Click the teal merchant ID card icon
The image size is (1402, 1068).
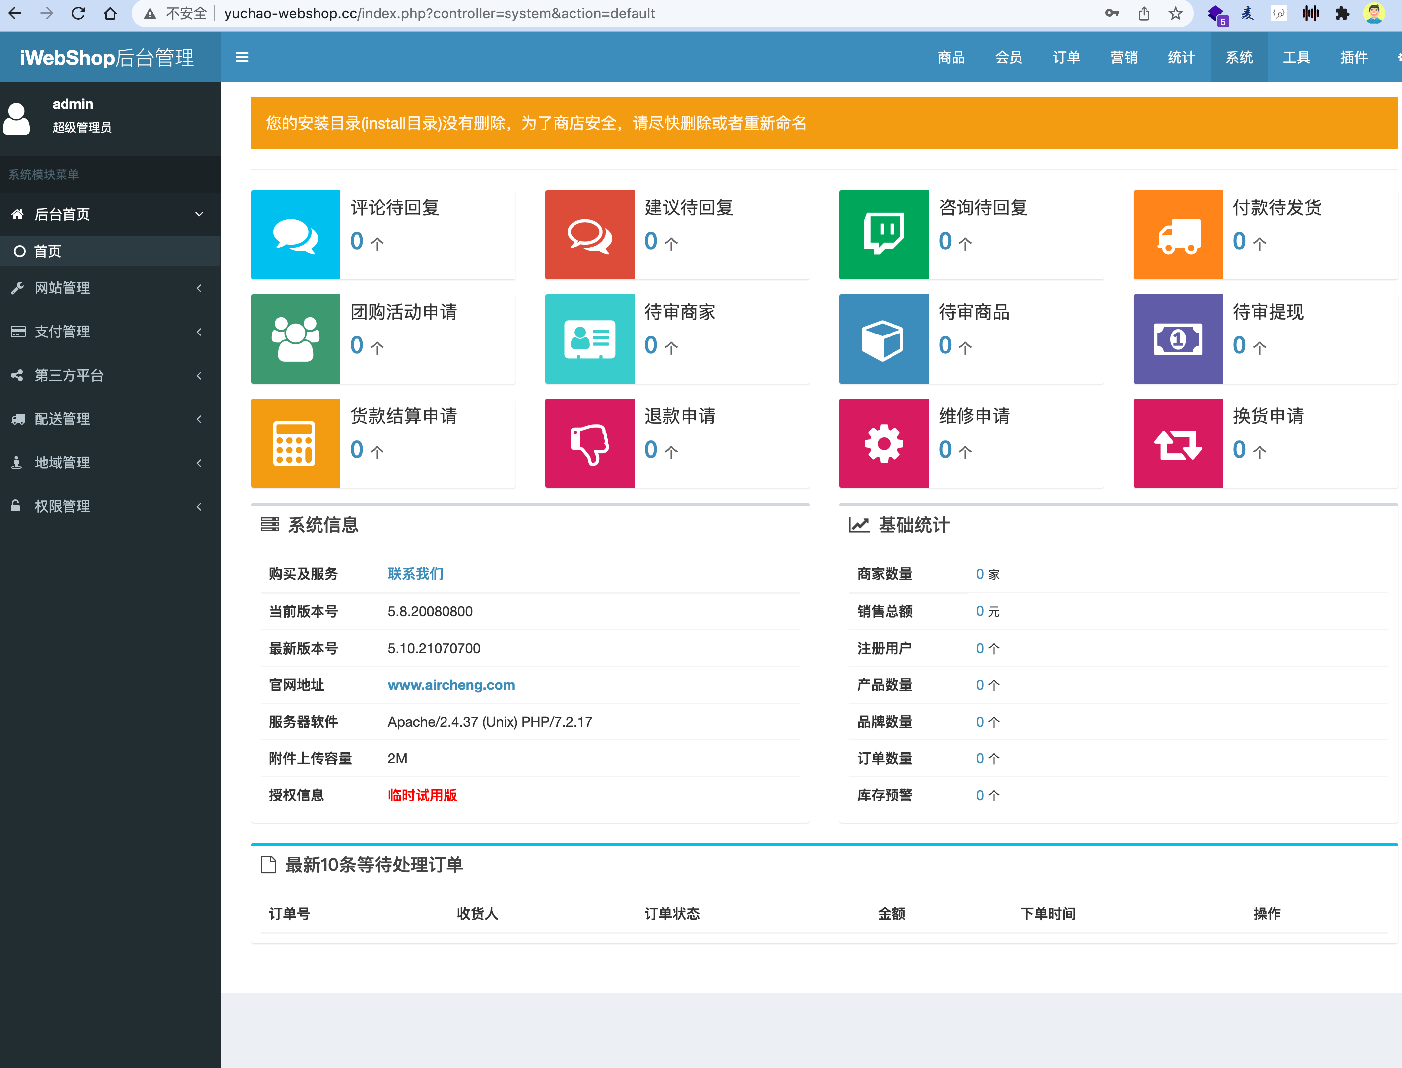click(x=589, y=339)
